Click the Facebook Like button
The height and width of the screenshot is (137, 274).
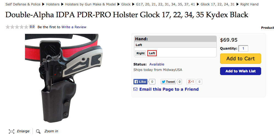click(140, 82)
